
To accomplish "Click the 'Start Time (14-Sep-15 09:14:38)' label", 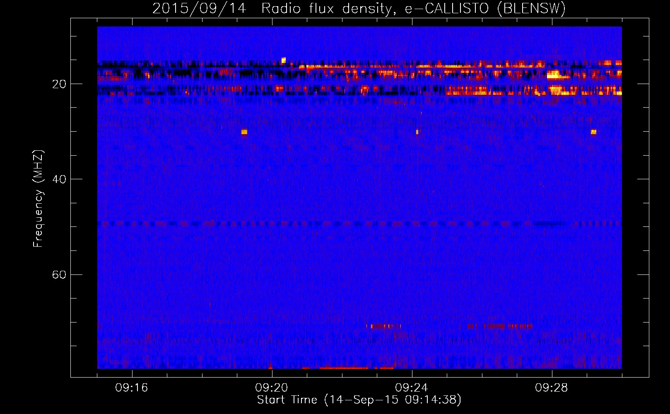I will pos(359,400).
